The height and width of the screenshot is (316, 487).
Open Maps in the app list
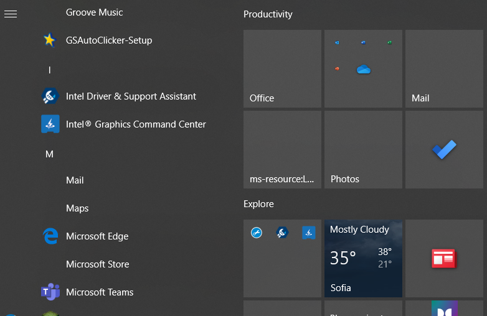77,208
